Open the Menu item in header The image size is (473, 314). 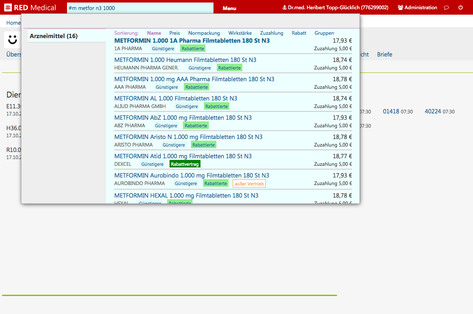[x=229, y=8]
